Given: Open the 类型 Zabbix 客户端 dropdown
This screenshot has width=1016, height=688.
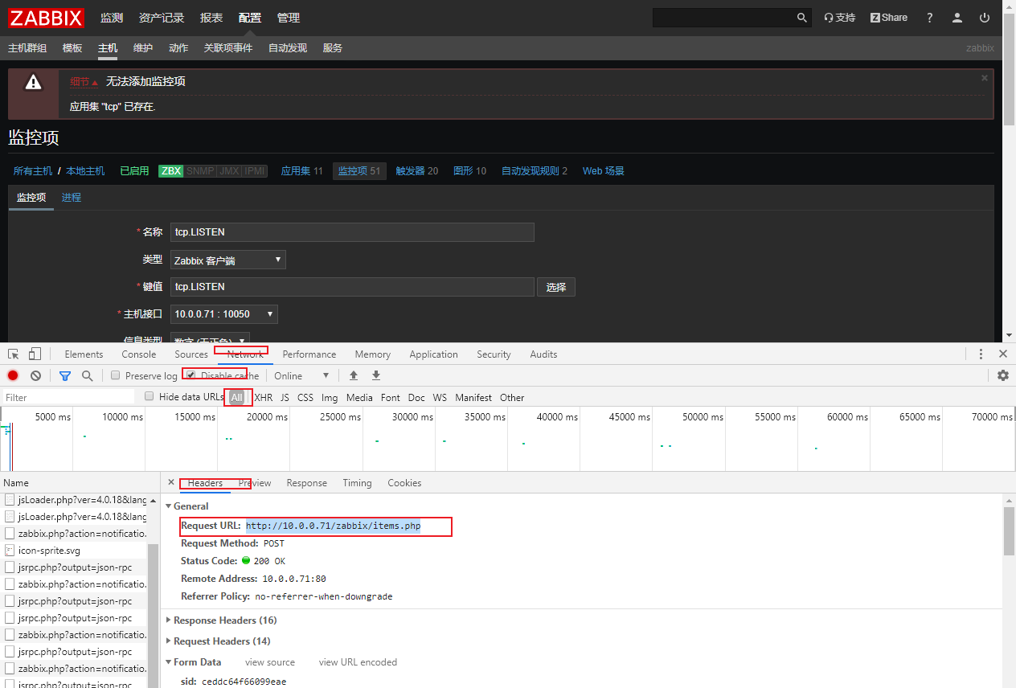Looking at the screenshot, I should coord(228,260).
